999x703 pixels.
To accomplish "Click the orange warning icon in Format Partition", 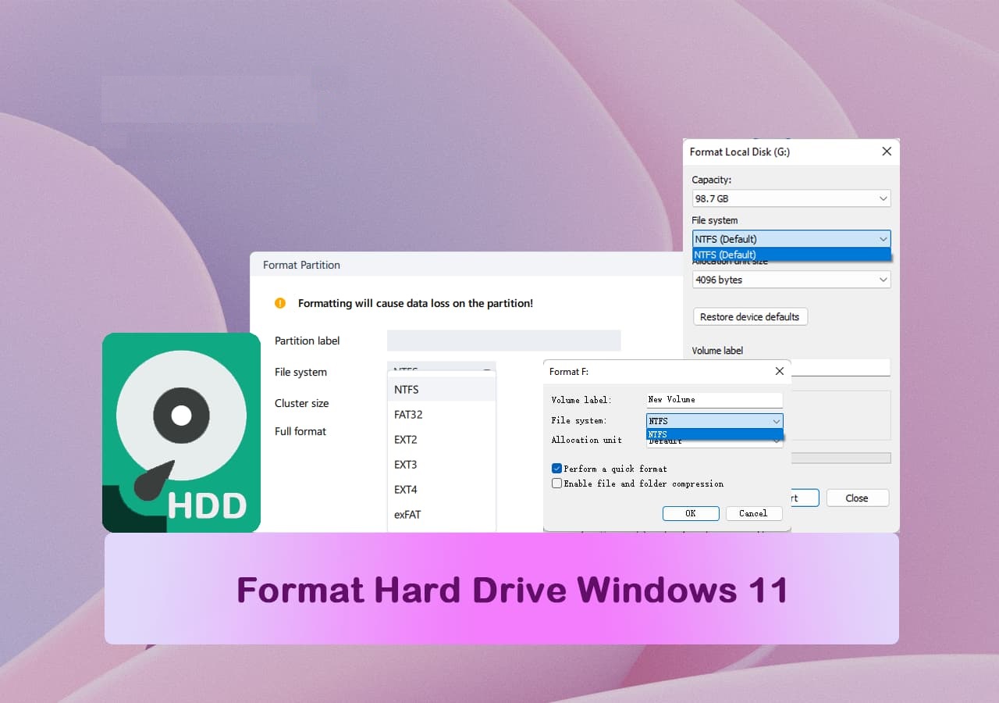I will tap(280, 303).
